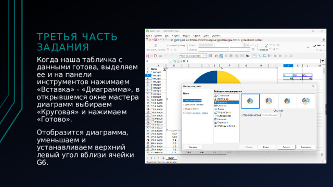Click the yellow pie chart slice
Viewport: 333px width, 187px height.
pyautogui.click(x=228, y=77)
